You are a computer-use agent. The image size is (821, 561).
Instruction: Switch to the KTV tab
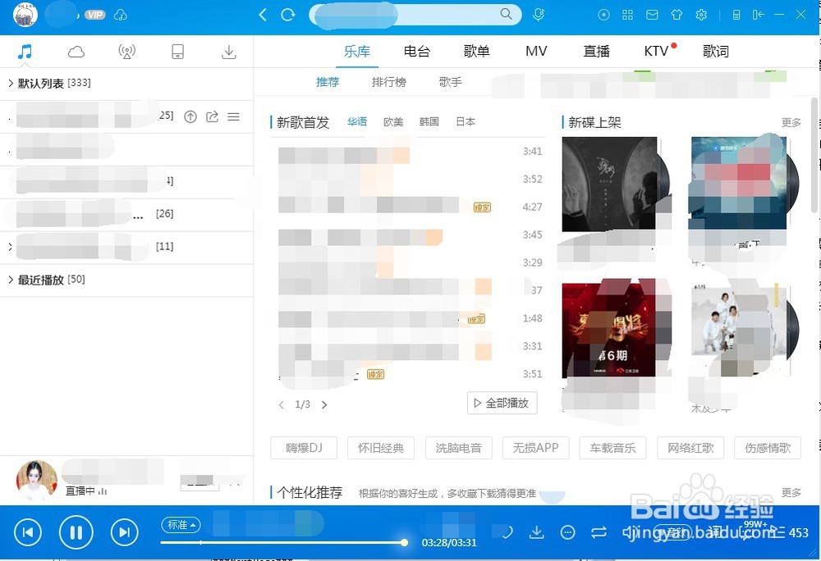click(656, 51)
